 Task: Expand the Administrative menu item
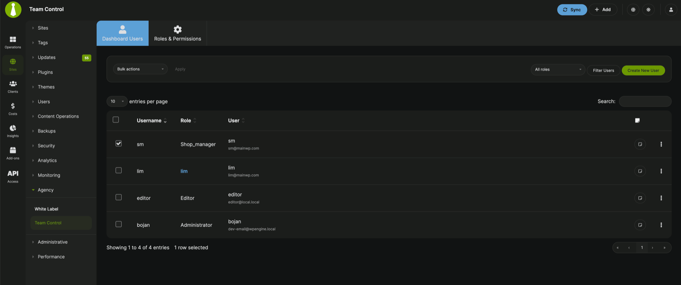coord(61,242)
